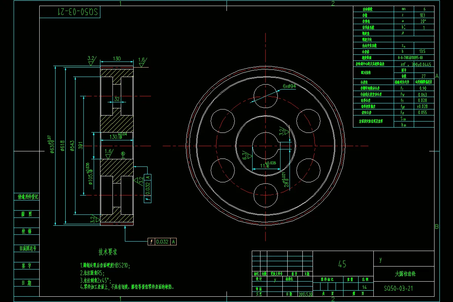The width and height of the screenshot is (453, 302).
Task: Click the vertical '0.032' tolerance frame beside section
Action: (148, 188)
